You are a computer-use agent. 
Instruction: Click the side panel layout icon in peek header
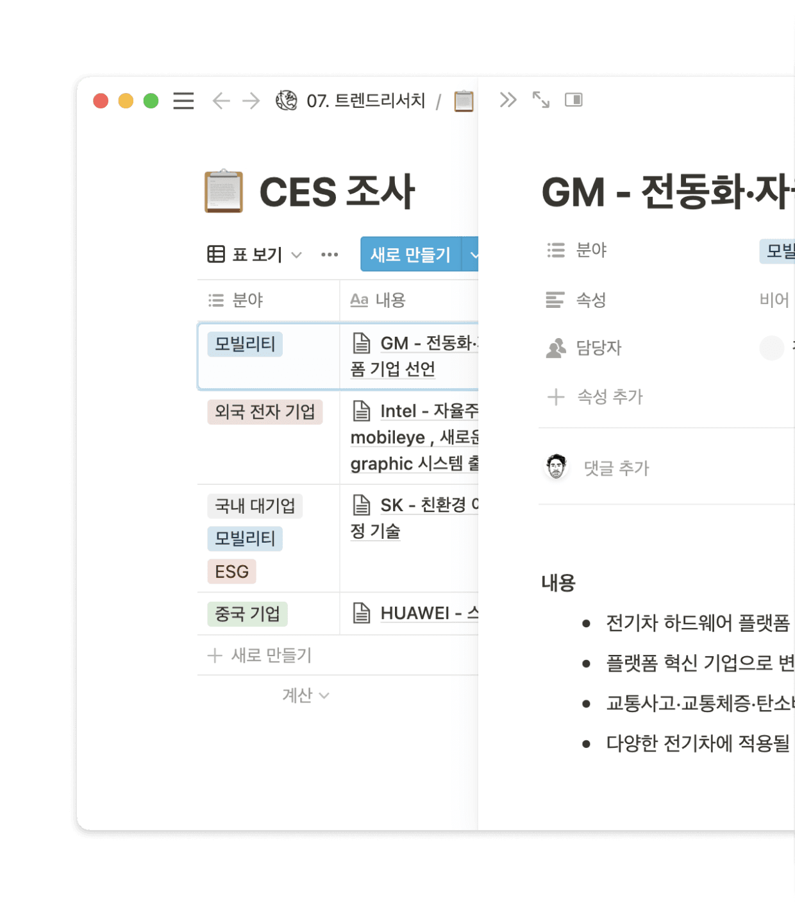pyautogui.click(x=574, y=100)
